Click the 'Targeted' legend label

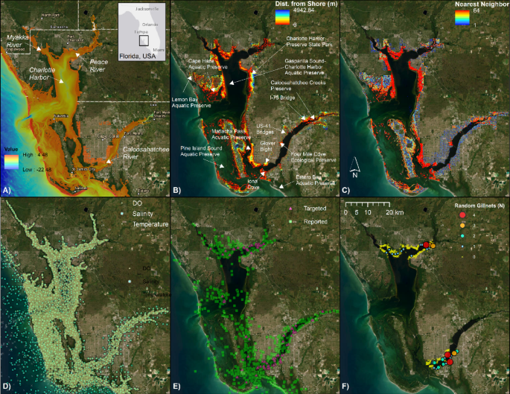[x=315, y=209]
